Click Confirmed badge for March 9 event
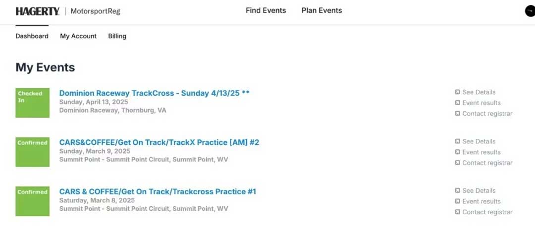Image resolution: width=535 pixels, height=238 pixels. point(32,152)
